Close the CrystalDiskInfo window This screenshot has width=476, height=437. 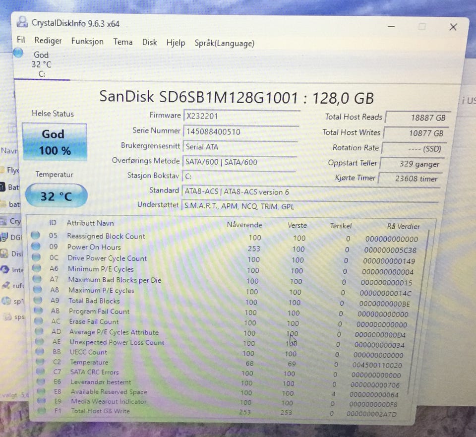pos(453,27)
